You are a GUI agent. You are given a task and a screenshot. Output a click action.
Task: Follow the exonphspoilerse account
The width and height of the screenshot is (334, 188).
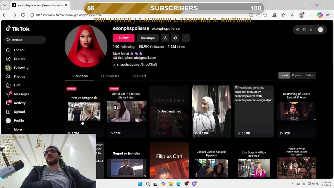(124, 38)
